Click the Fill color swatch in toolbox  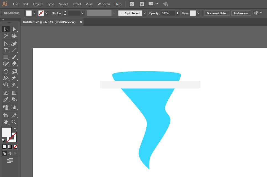tap(6, 132)
